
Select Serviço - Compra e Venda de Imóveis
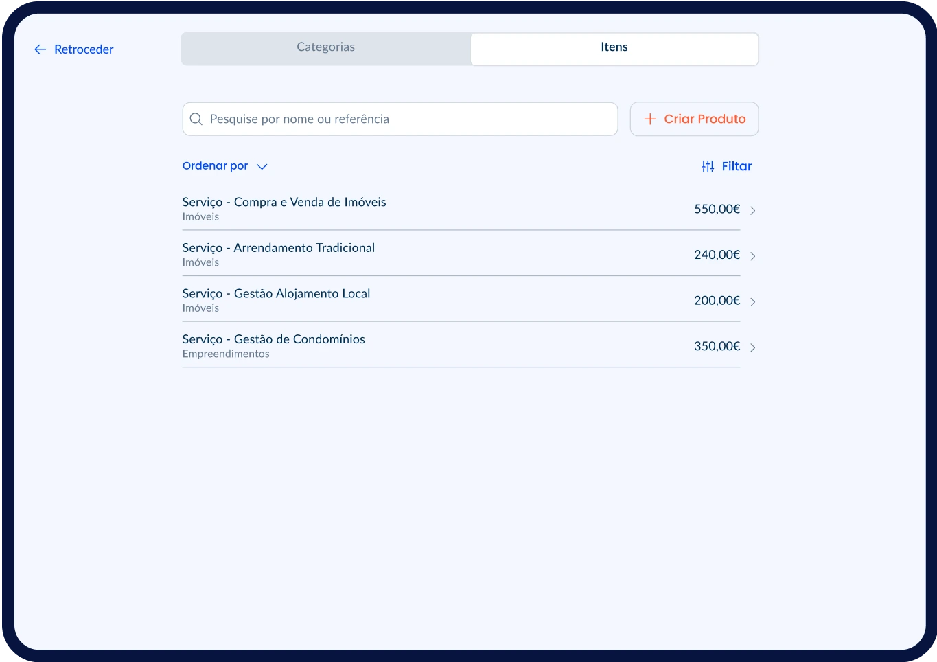pos(284,203)
